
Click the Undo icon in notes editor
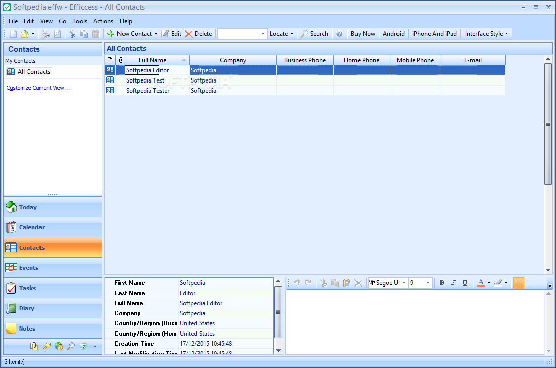tap(297, 283)
